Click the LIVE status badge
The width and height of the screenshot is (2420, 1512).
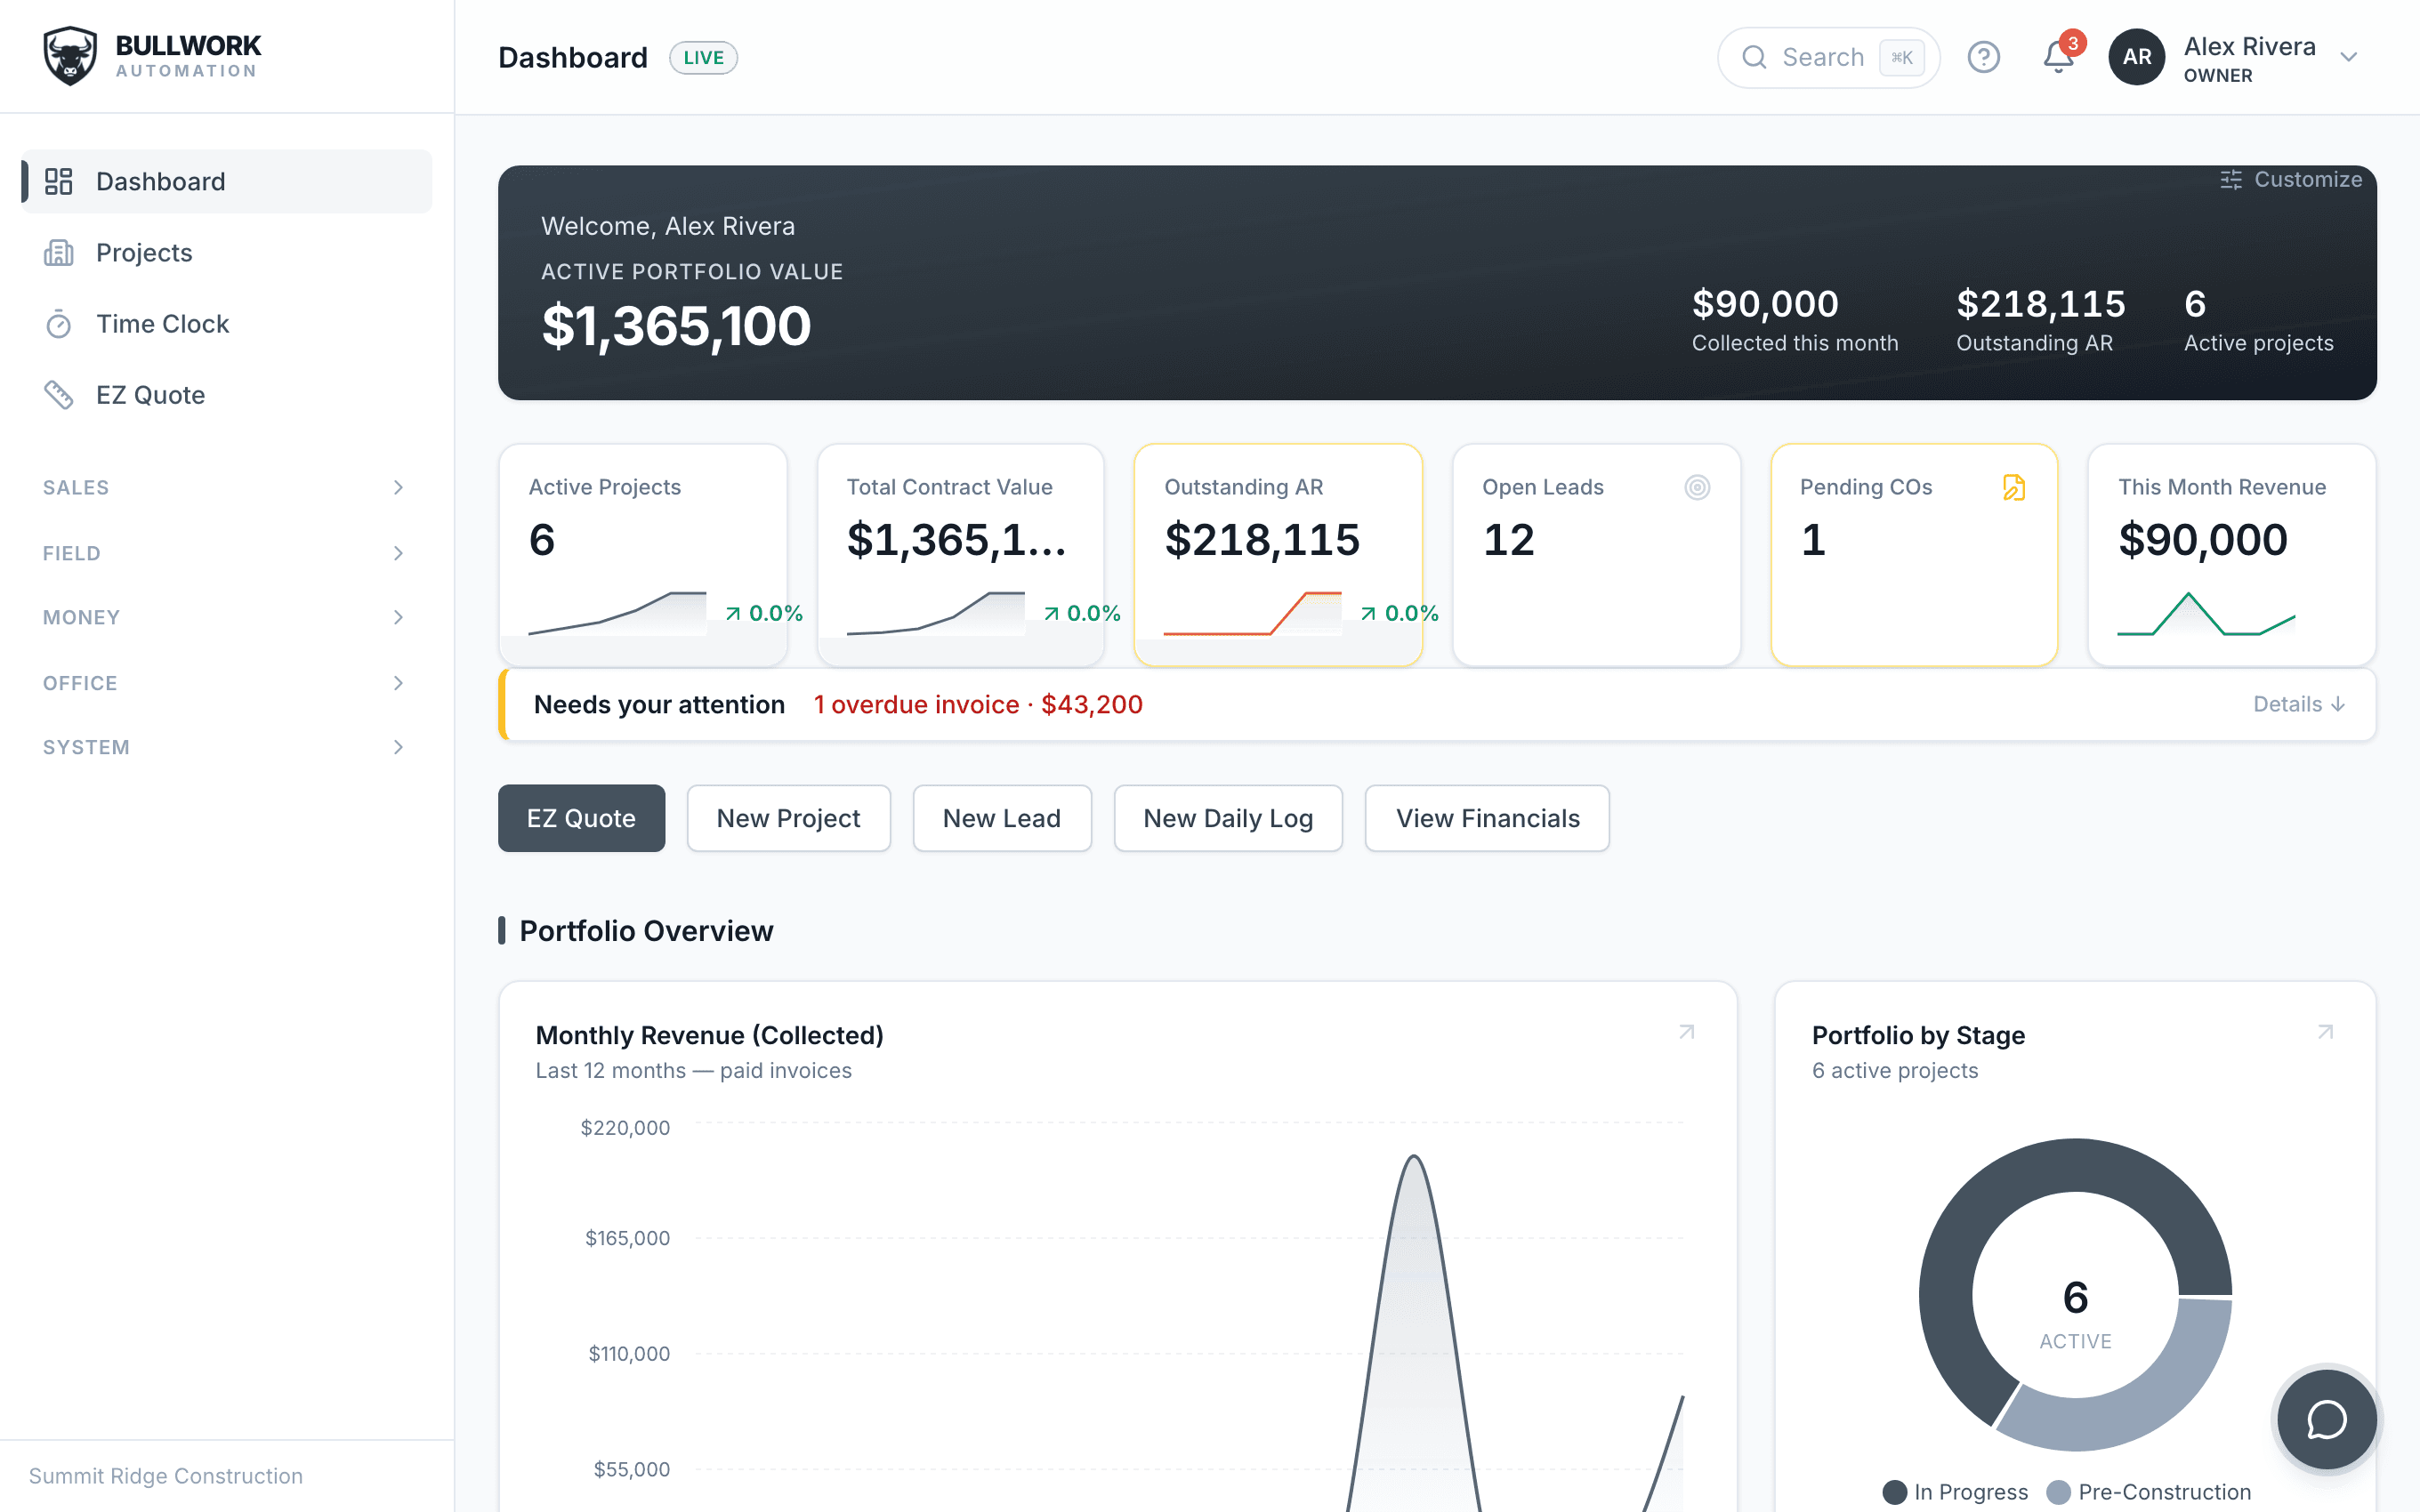tap(703, 57)
